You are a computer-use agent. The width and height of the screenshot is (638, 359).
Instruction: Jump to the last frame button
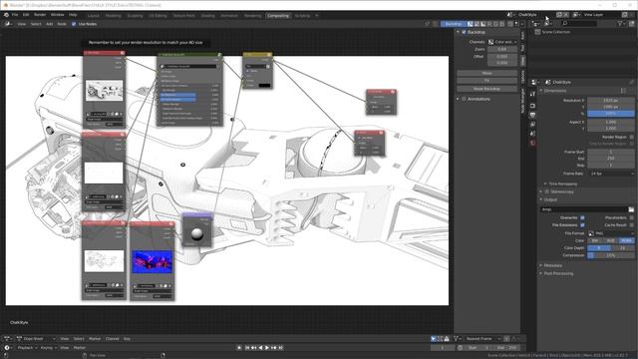pos(280,348)
